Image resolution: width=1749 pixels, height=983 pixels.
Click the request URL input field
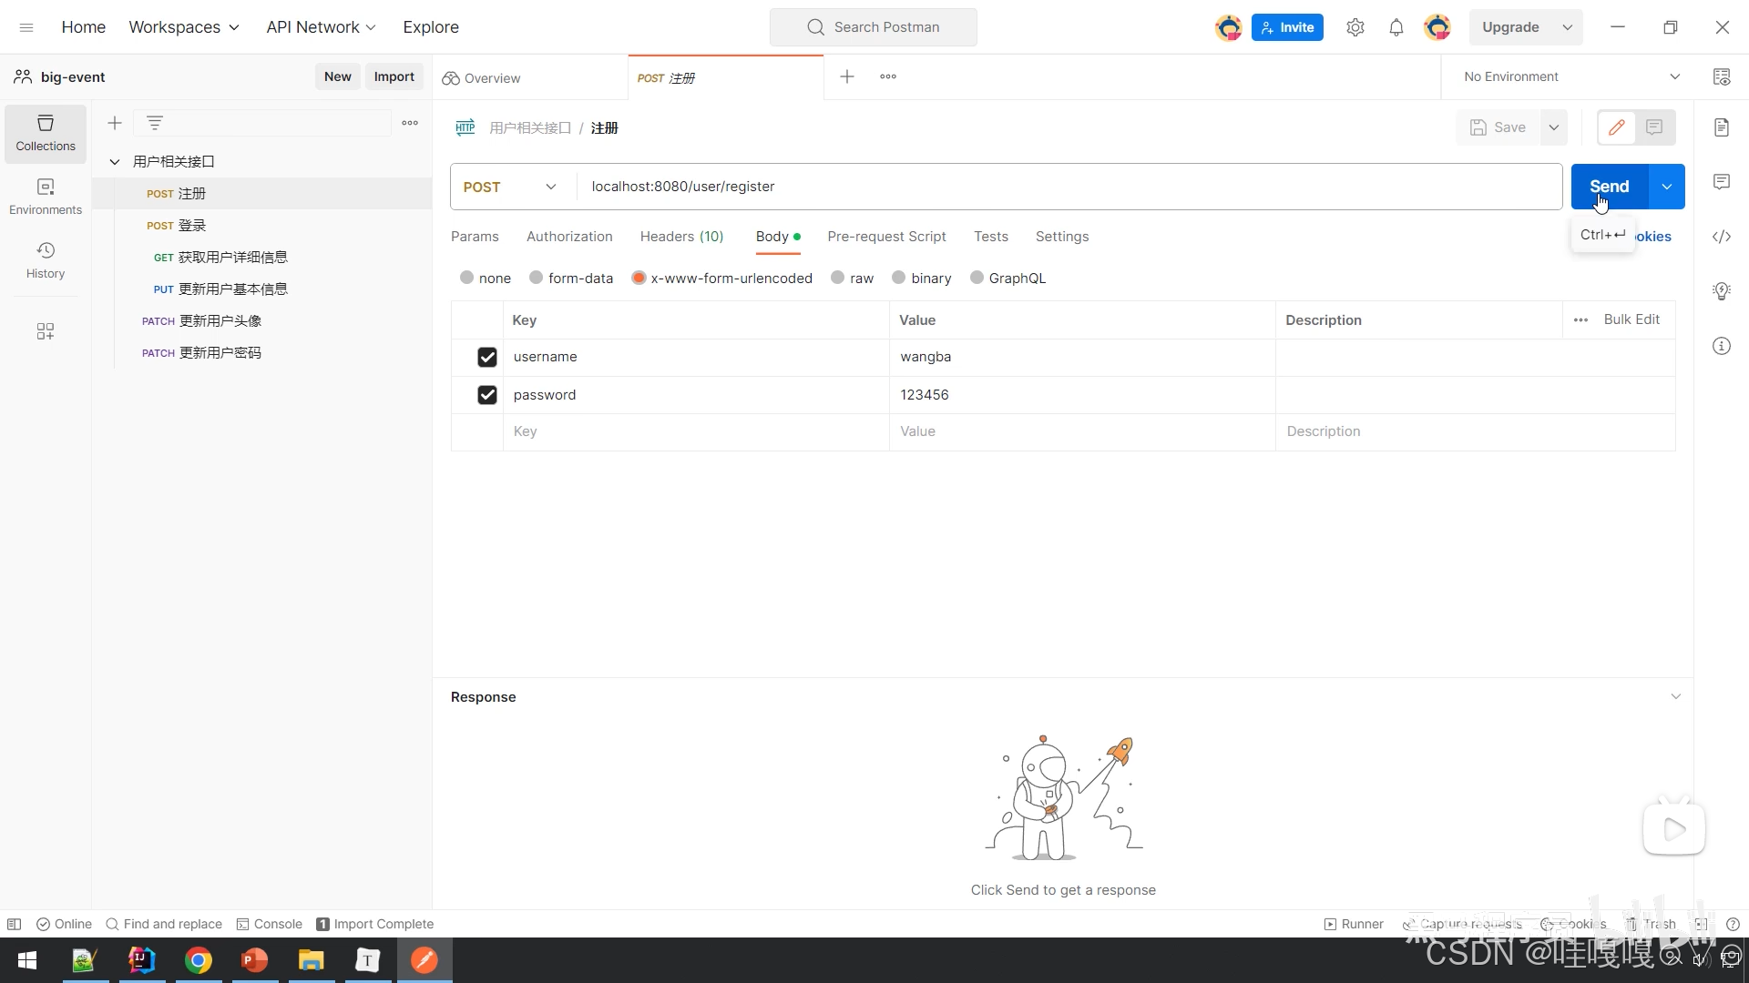click(x=1066, y=187)
